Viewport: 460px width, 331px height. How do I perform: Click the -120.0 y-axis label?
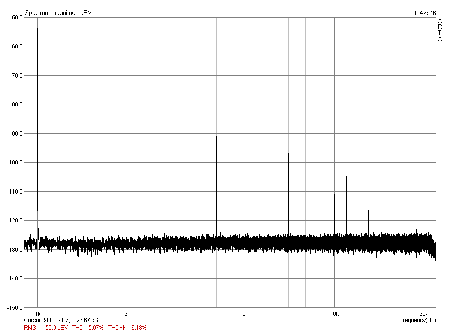click(15, 221)
